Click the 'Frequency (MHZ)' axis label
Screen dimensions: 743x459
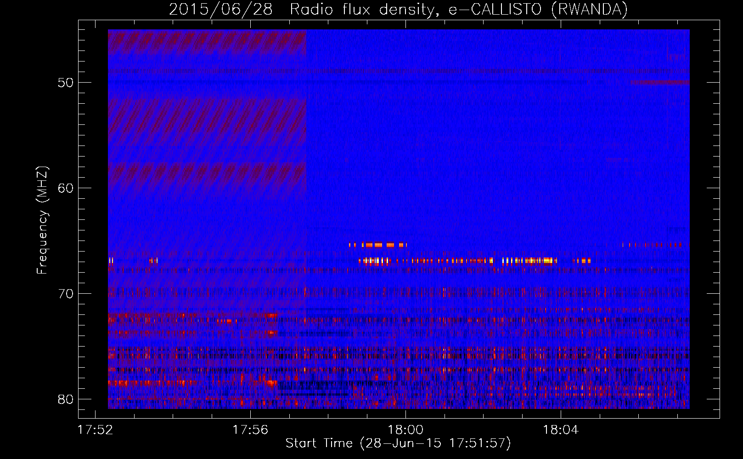pos(42,220)
